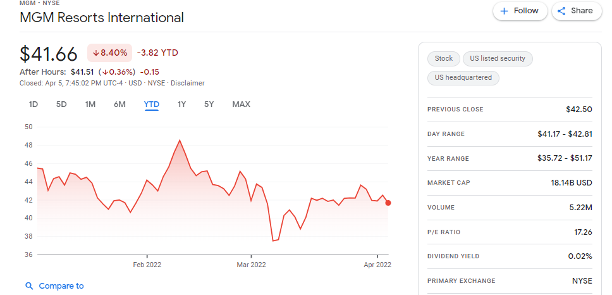Select the 5D time range tab
The width and height of the screenshot is (612, 295).
(x=61, y=104)
